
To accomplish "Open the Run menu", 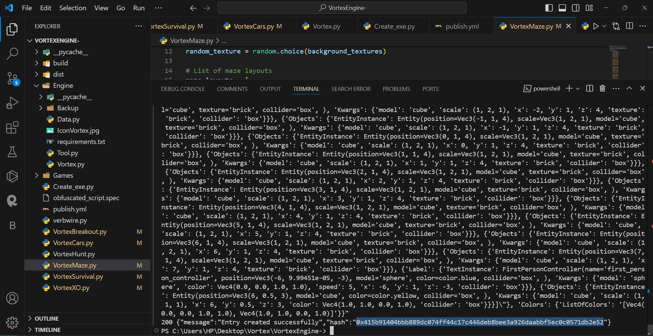I will click(139, 8).
